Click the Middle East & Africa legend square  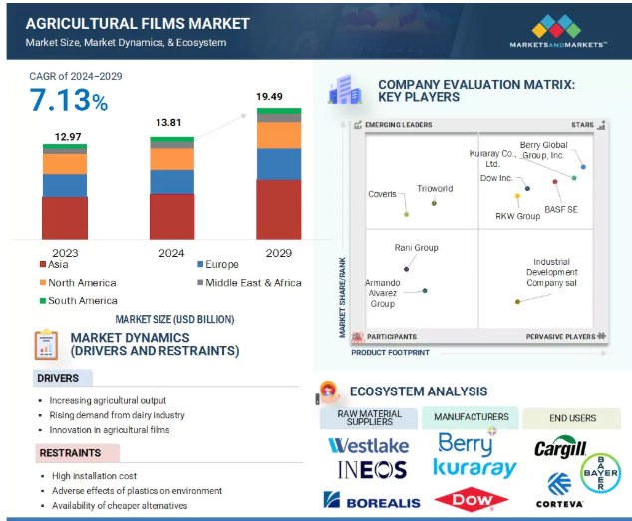pyautogui.click(x=200, y=283)
